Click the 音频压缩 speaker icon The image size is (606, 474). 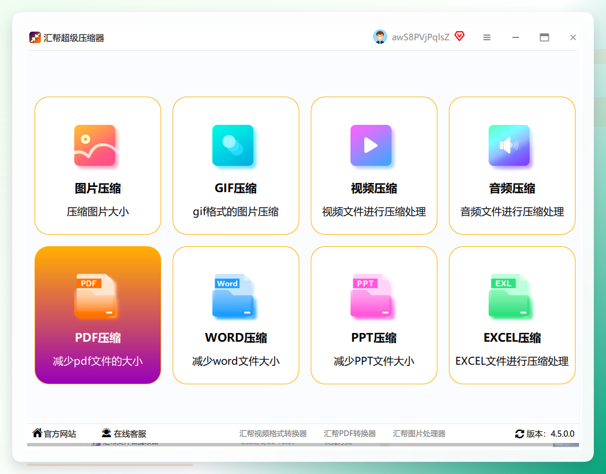coord(509,146)
